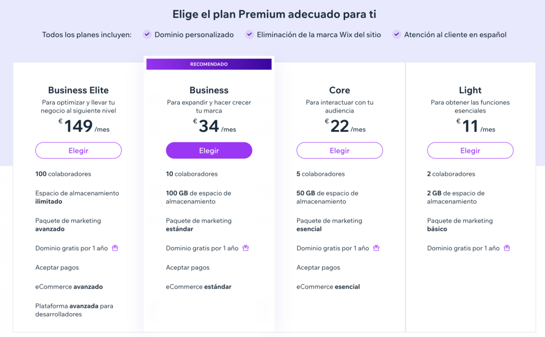Select the Business Elite plan title
Image resolution: width=545 pixels, height=337 pixels.
(x=78, y=90)
